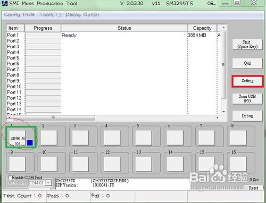Screen dimensions: 266x203
Task: Click the vertical scrollbar thumb of port list
Action: point(223,65)
